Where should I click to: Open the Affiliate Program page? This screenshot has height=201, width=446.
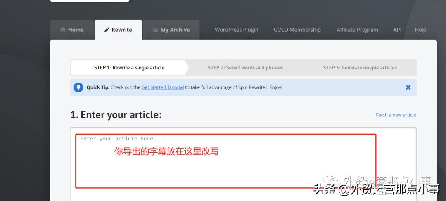(x=358, y=30)
